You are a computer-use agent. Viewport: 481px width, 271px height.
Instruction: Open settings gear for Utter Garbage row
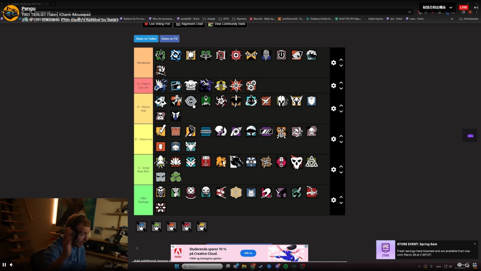coord(334,200)
